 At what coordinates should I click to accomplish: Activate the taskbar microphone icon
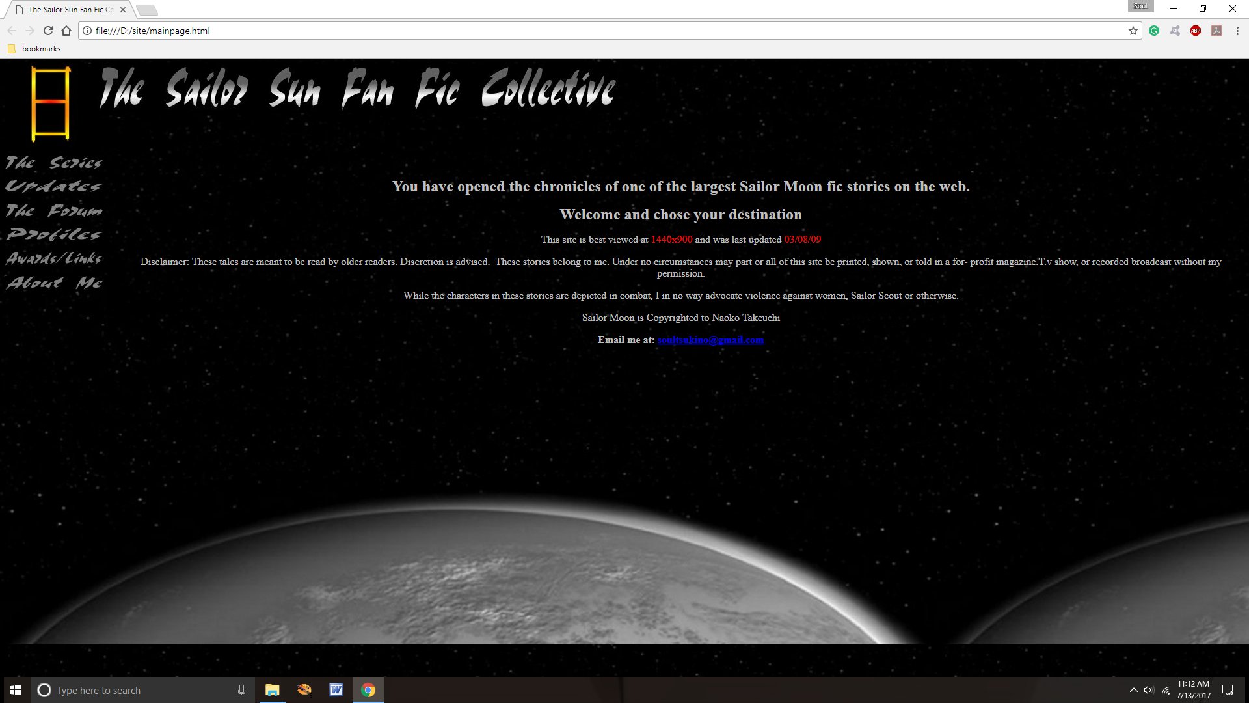[241, 690]
